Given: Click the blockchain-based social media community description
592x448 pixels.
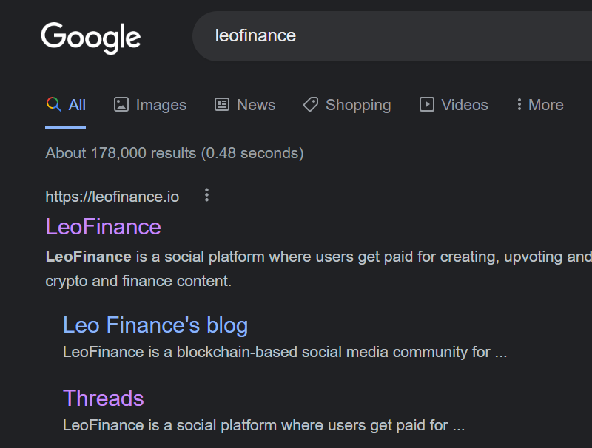Looking at the screenshot, I should [285, 352].
